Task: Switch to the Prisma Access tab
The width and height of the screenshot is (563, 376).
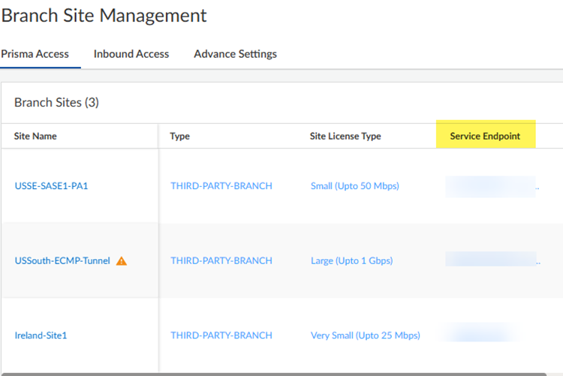Action: (35, 54)
